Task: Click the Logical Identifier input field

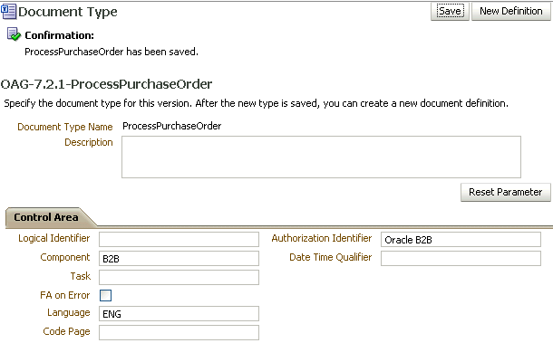Action: 179,240
